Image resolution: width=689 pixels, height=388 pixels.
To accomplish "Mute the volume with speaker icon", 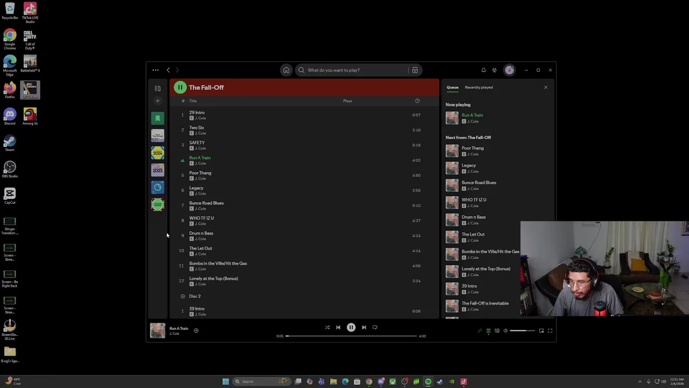I will coord(505,331).
